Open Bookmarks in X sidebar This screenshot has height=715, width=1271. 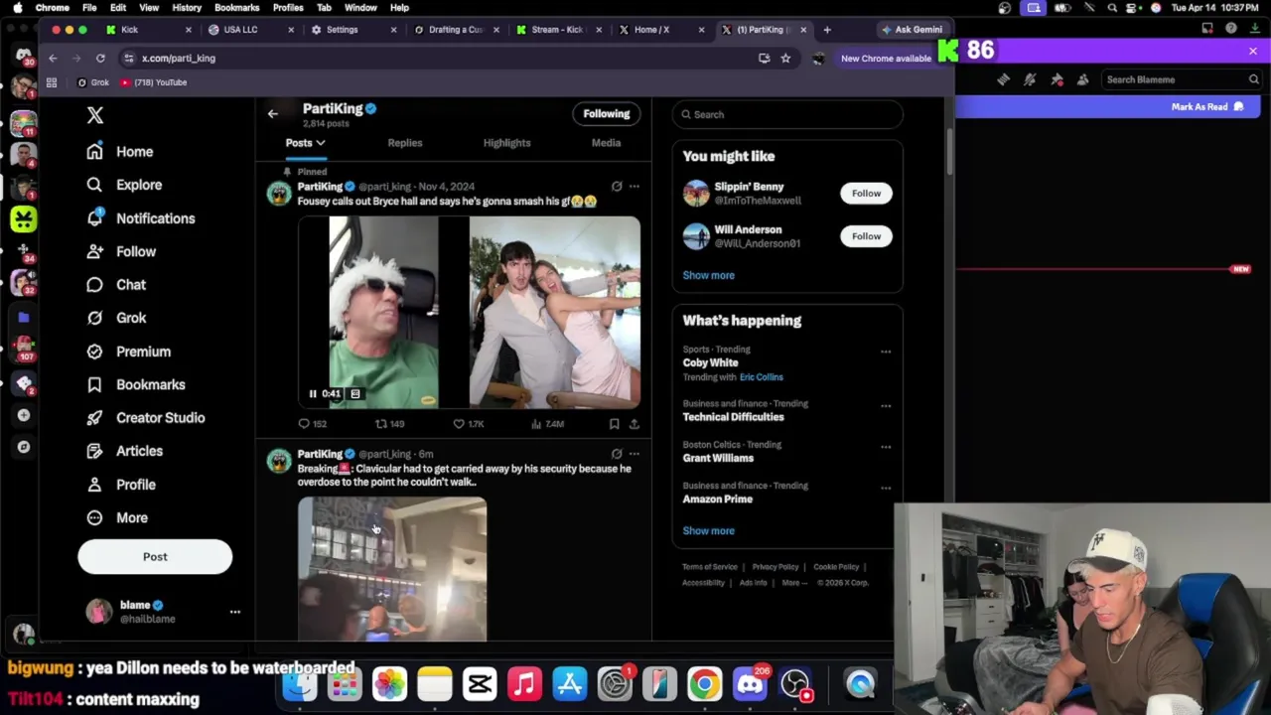click(x=136, y=384)
